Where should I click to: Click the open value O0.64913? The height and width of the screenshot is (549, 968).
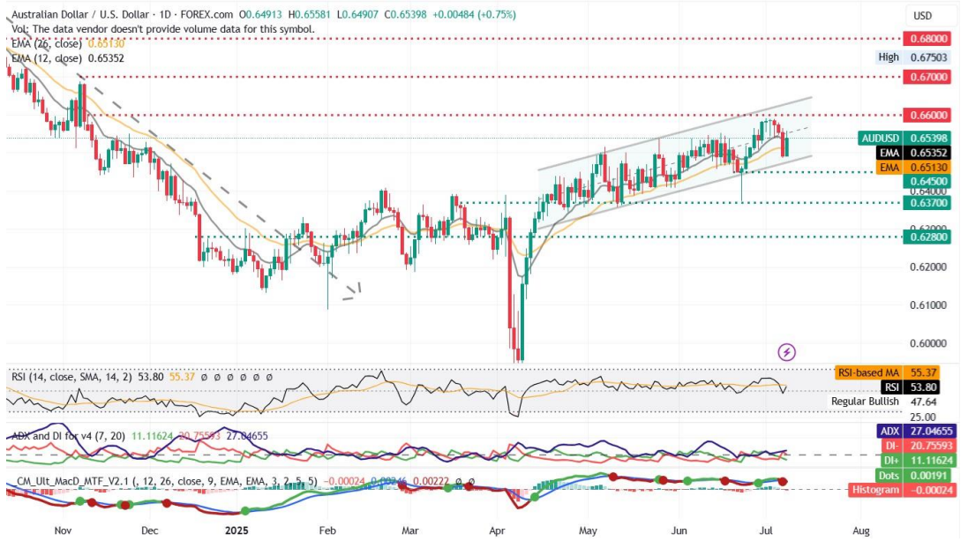(x=262, y=14)
